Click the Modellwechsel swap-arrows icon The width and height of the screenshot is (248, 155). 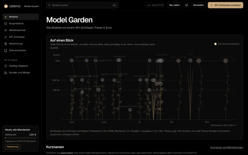click(x=6, y=30)
